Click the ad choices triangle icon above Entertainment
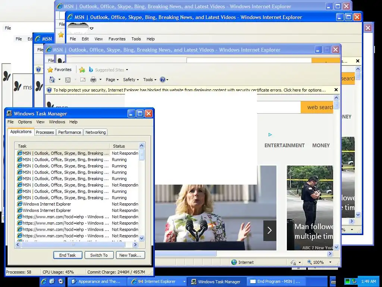Viewport: 382px width, 287px height. 270,135
